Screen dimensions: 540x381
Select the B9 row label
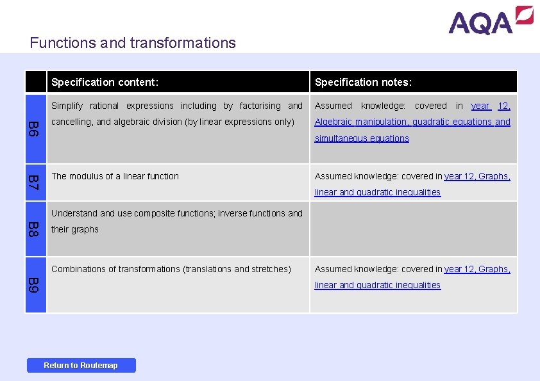point(36,285)
